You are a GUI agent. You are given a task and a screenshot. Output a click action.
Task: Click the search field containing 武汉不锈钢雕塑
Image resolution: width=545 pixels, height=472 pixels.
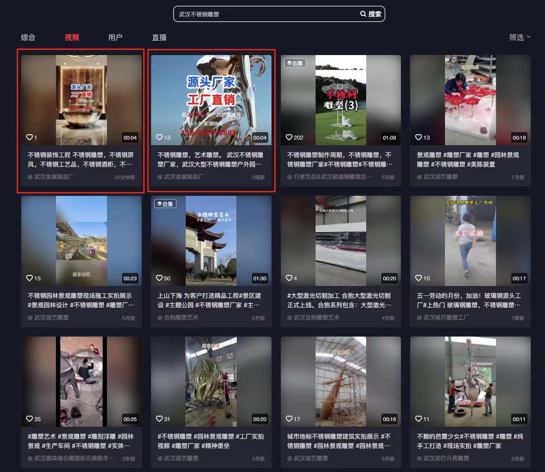coord(265,14)
